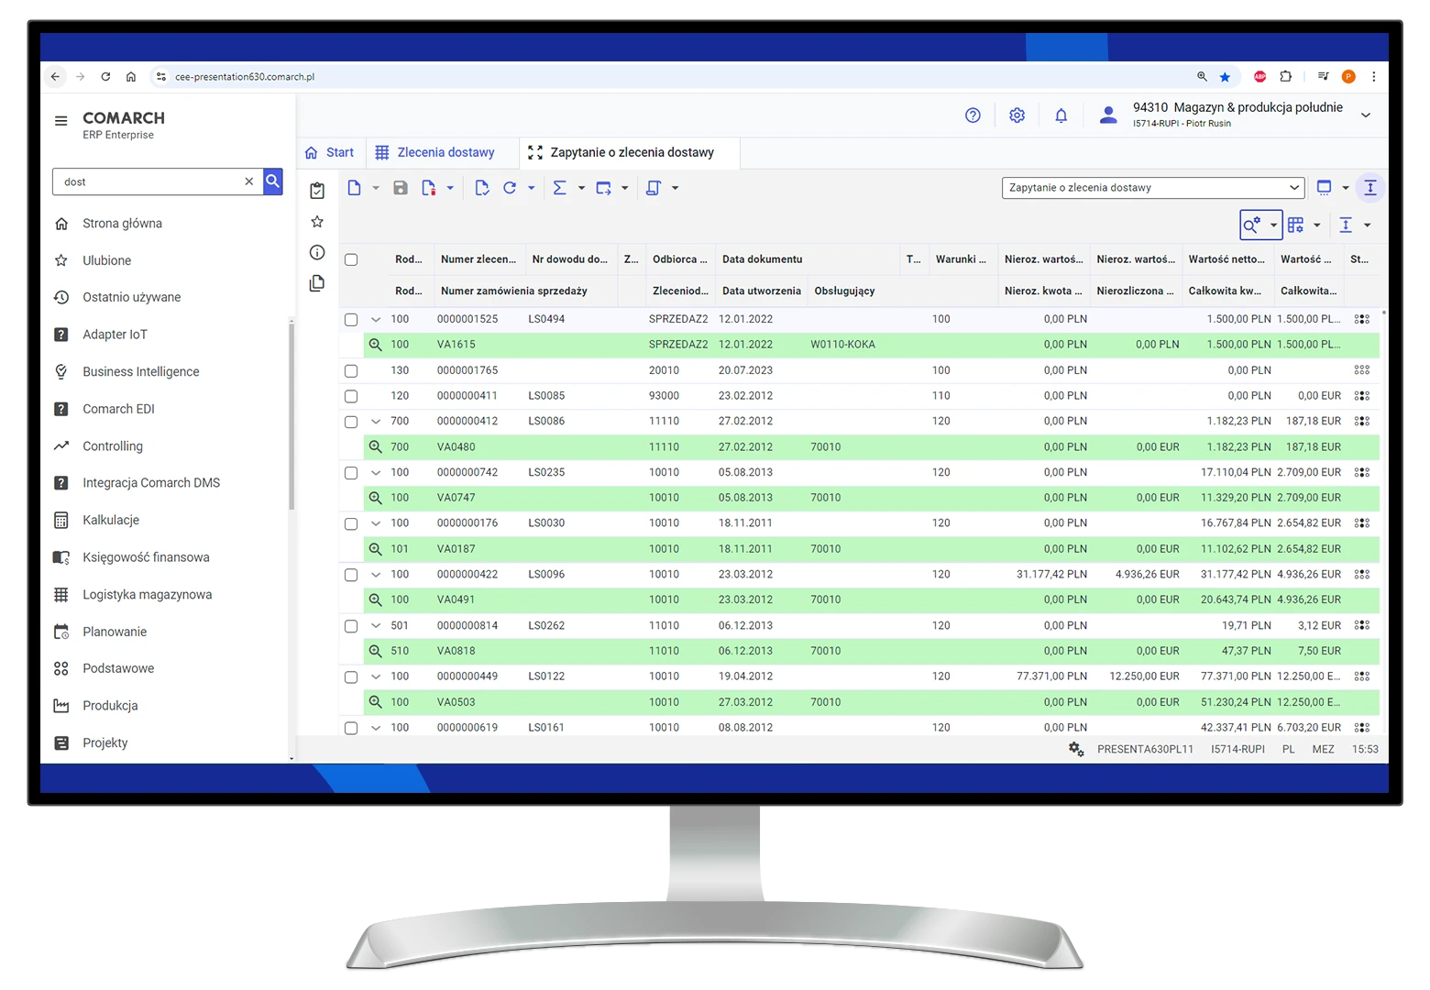
Task: Check the row 0000001765 checkbox
Action: click(x=351, y=371)
